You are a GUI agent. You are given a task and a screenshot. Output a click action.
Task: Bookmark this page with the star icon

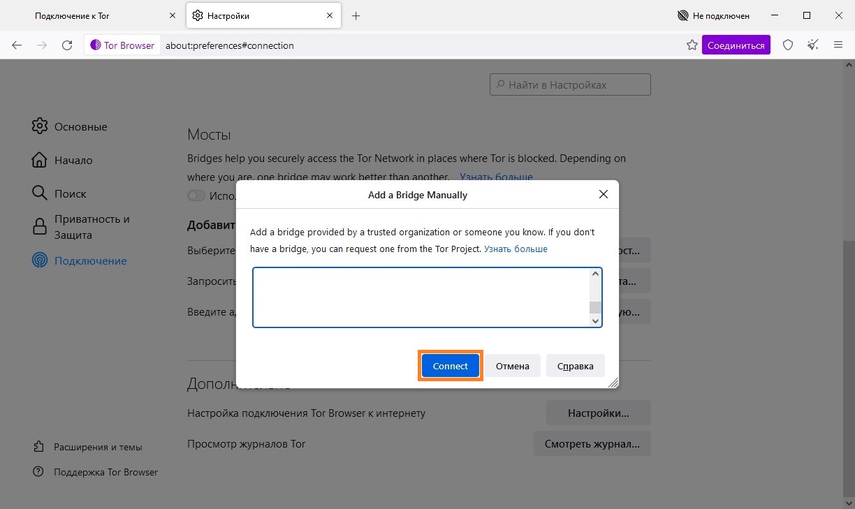(692, 45)
